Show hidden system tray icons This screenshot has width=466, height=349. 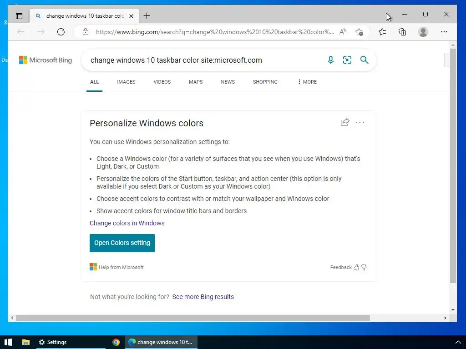458,342
